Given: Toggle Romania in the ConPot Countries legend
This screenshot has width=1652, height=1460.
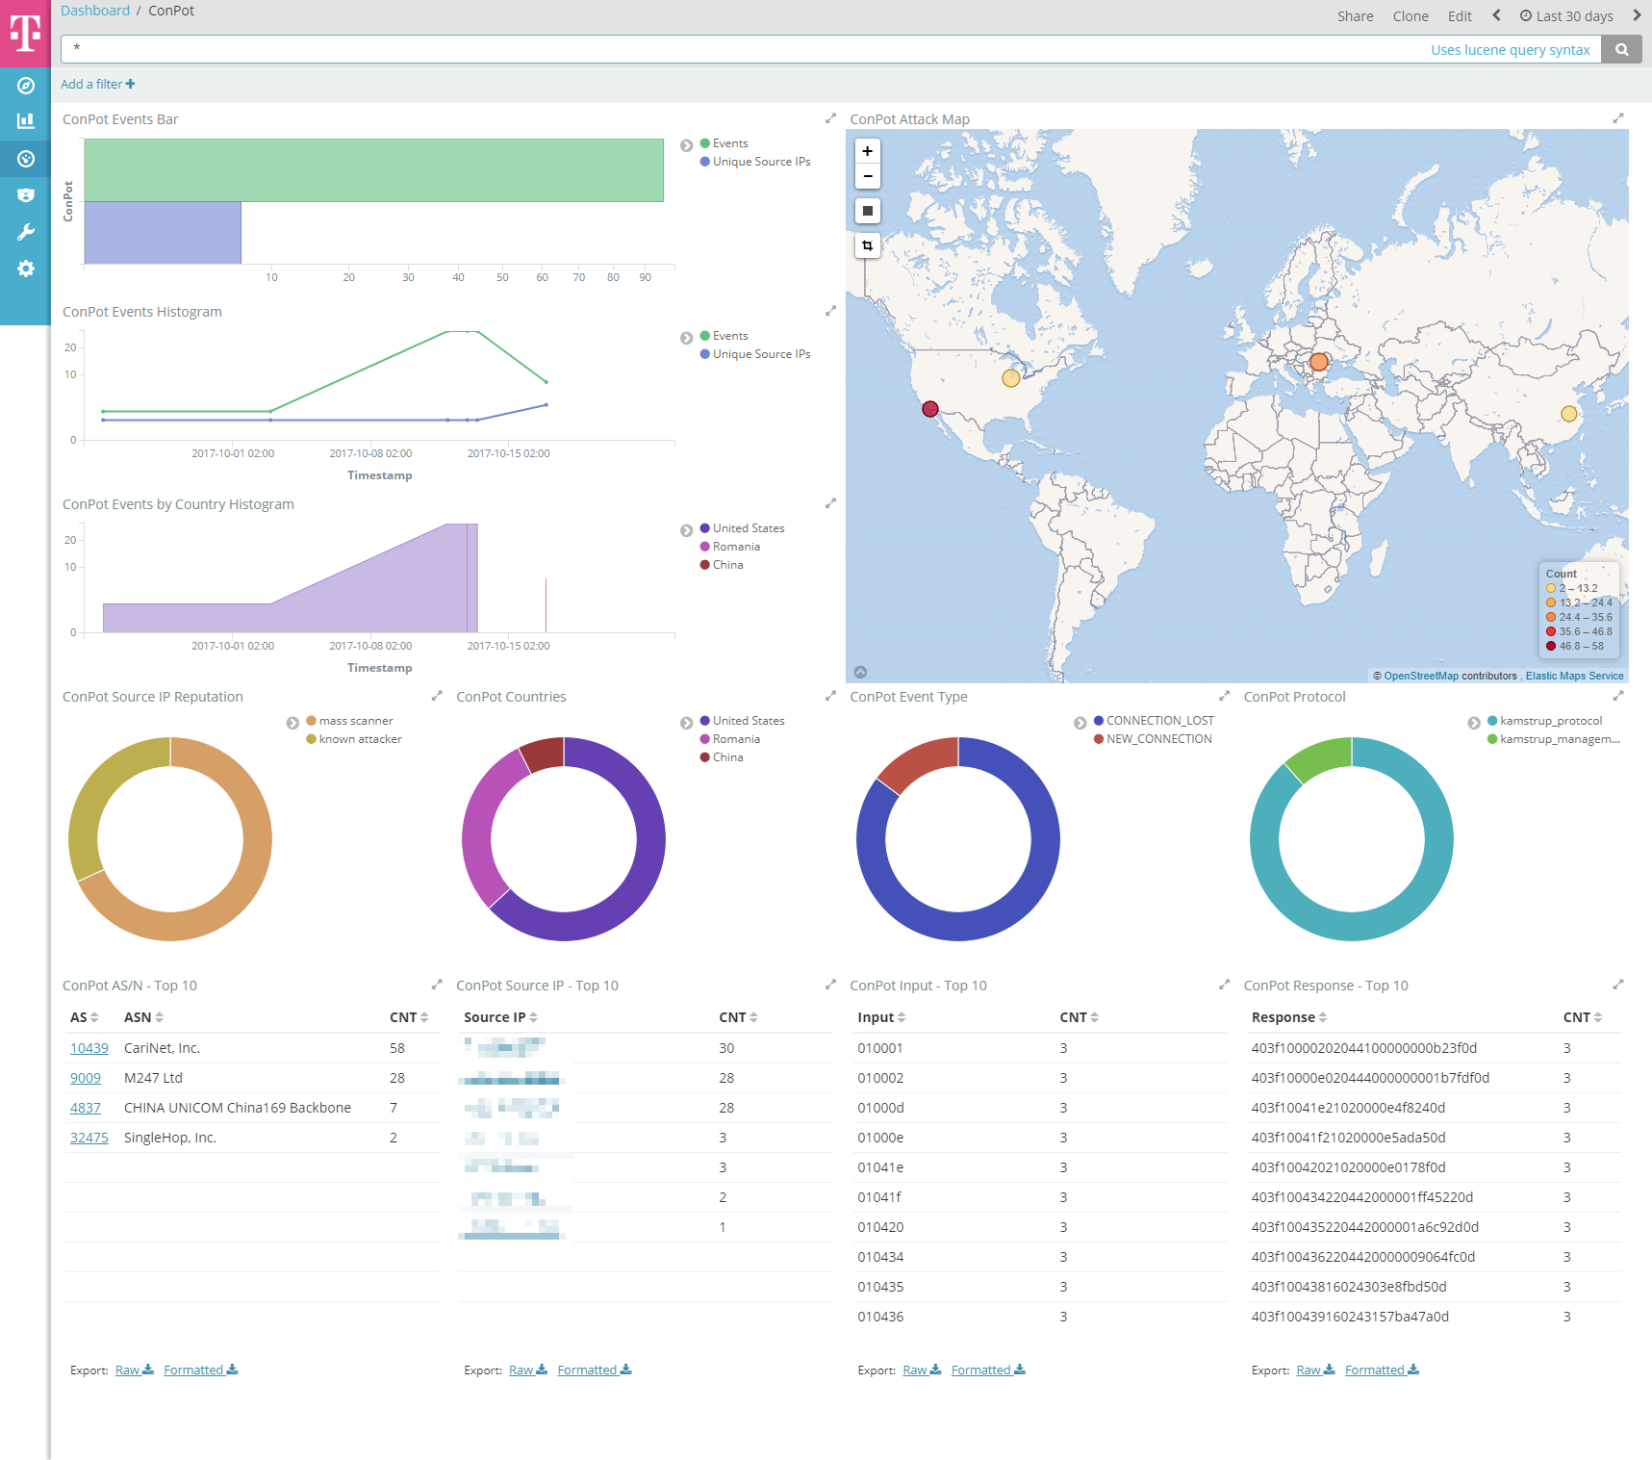Looking at the screenshot, I should click(x=736, y=739).
